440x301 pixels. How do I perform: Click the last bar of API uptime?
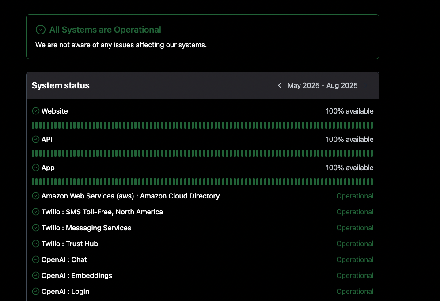[x=372, y=153]
